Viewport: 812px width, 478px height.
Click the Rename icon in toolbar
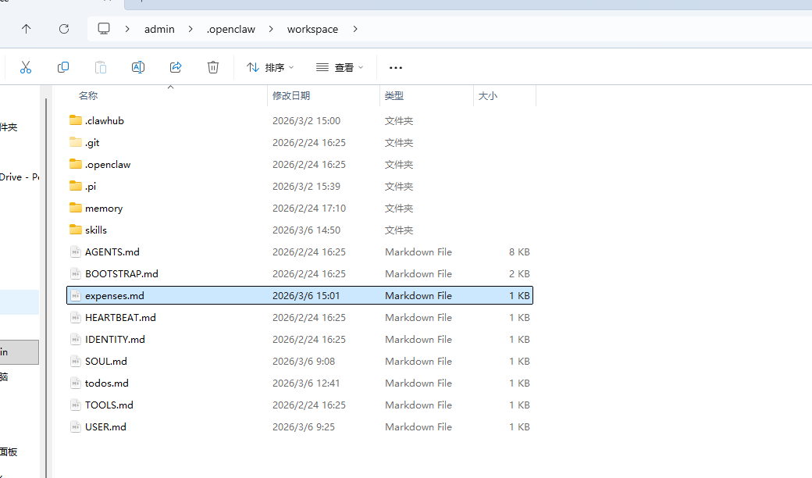point(138,67)
